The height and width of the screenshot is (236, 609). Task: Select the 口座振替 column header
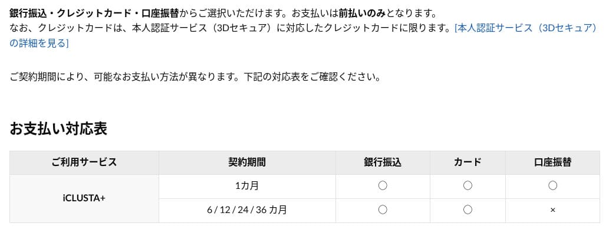[552, 162]
